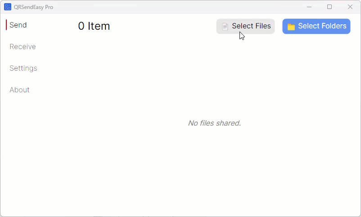Viewport: 361px width, 217px height.
Task: Click the "No files shared." message
Action: [x=214, y=123]
